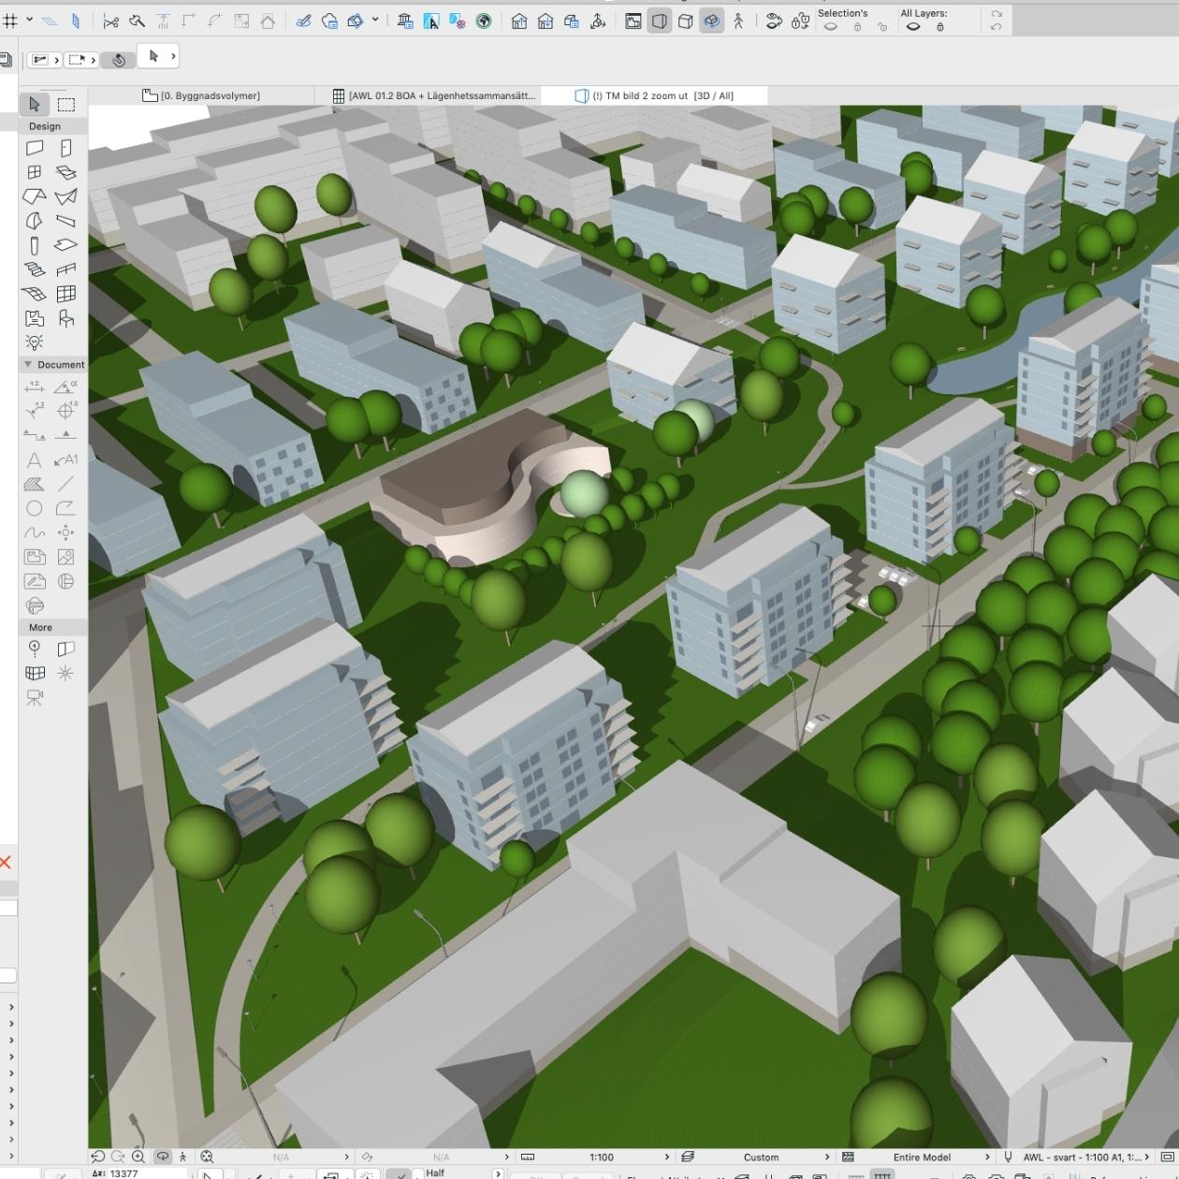Click the undo arrow in top toolbar
Screen dimensions: 1179x1179
point(996,26)
